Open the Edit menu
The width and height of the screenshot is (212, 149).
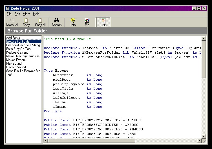point(17,14)
